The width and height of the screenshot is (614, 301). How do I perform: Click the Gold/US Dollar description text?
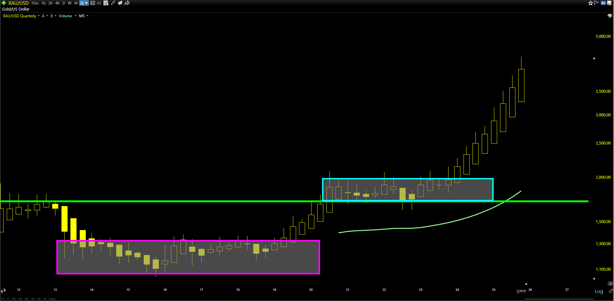[x=16, y=9]
